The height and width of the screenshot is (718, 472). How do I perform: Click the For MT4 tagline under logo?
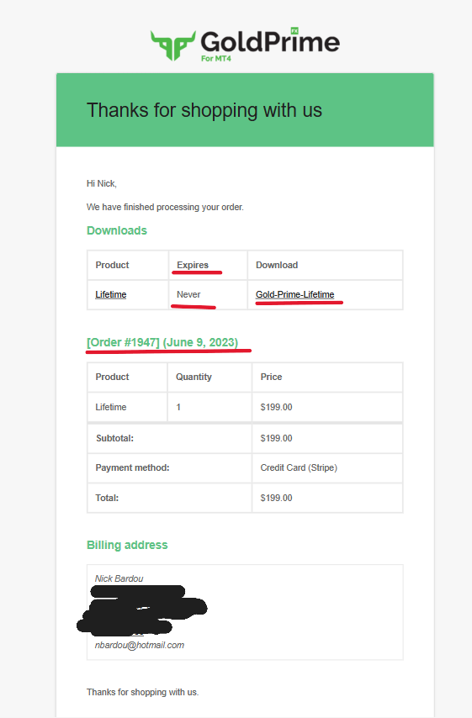216,59
